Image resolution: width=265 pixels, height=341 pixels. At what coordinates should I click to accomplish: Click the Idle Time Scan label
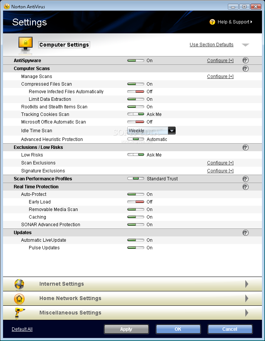click(x=36, y=131)
